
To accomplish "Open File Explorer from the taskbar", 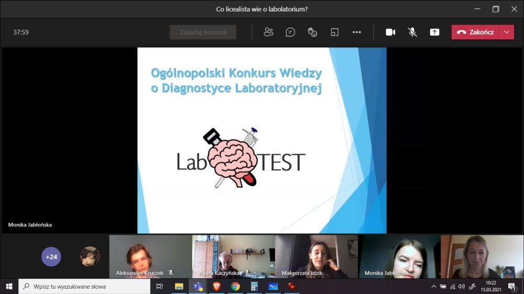I will pyautogui.click(x=179, y=286).
